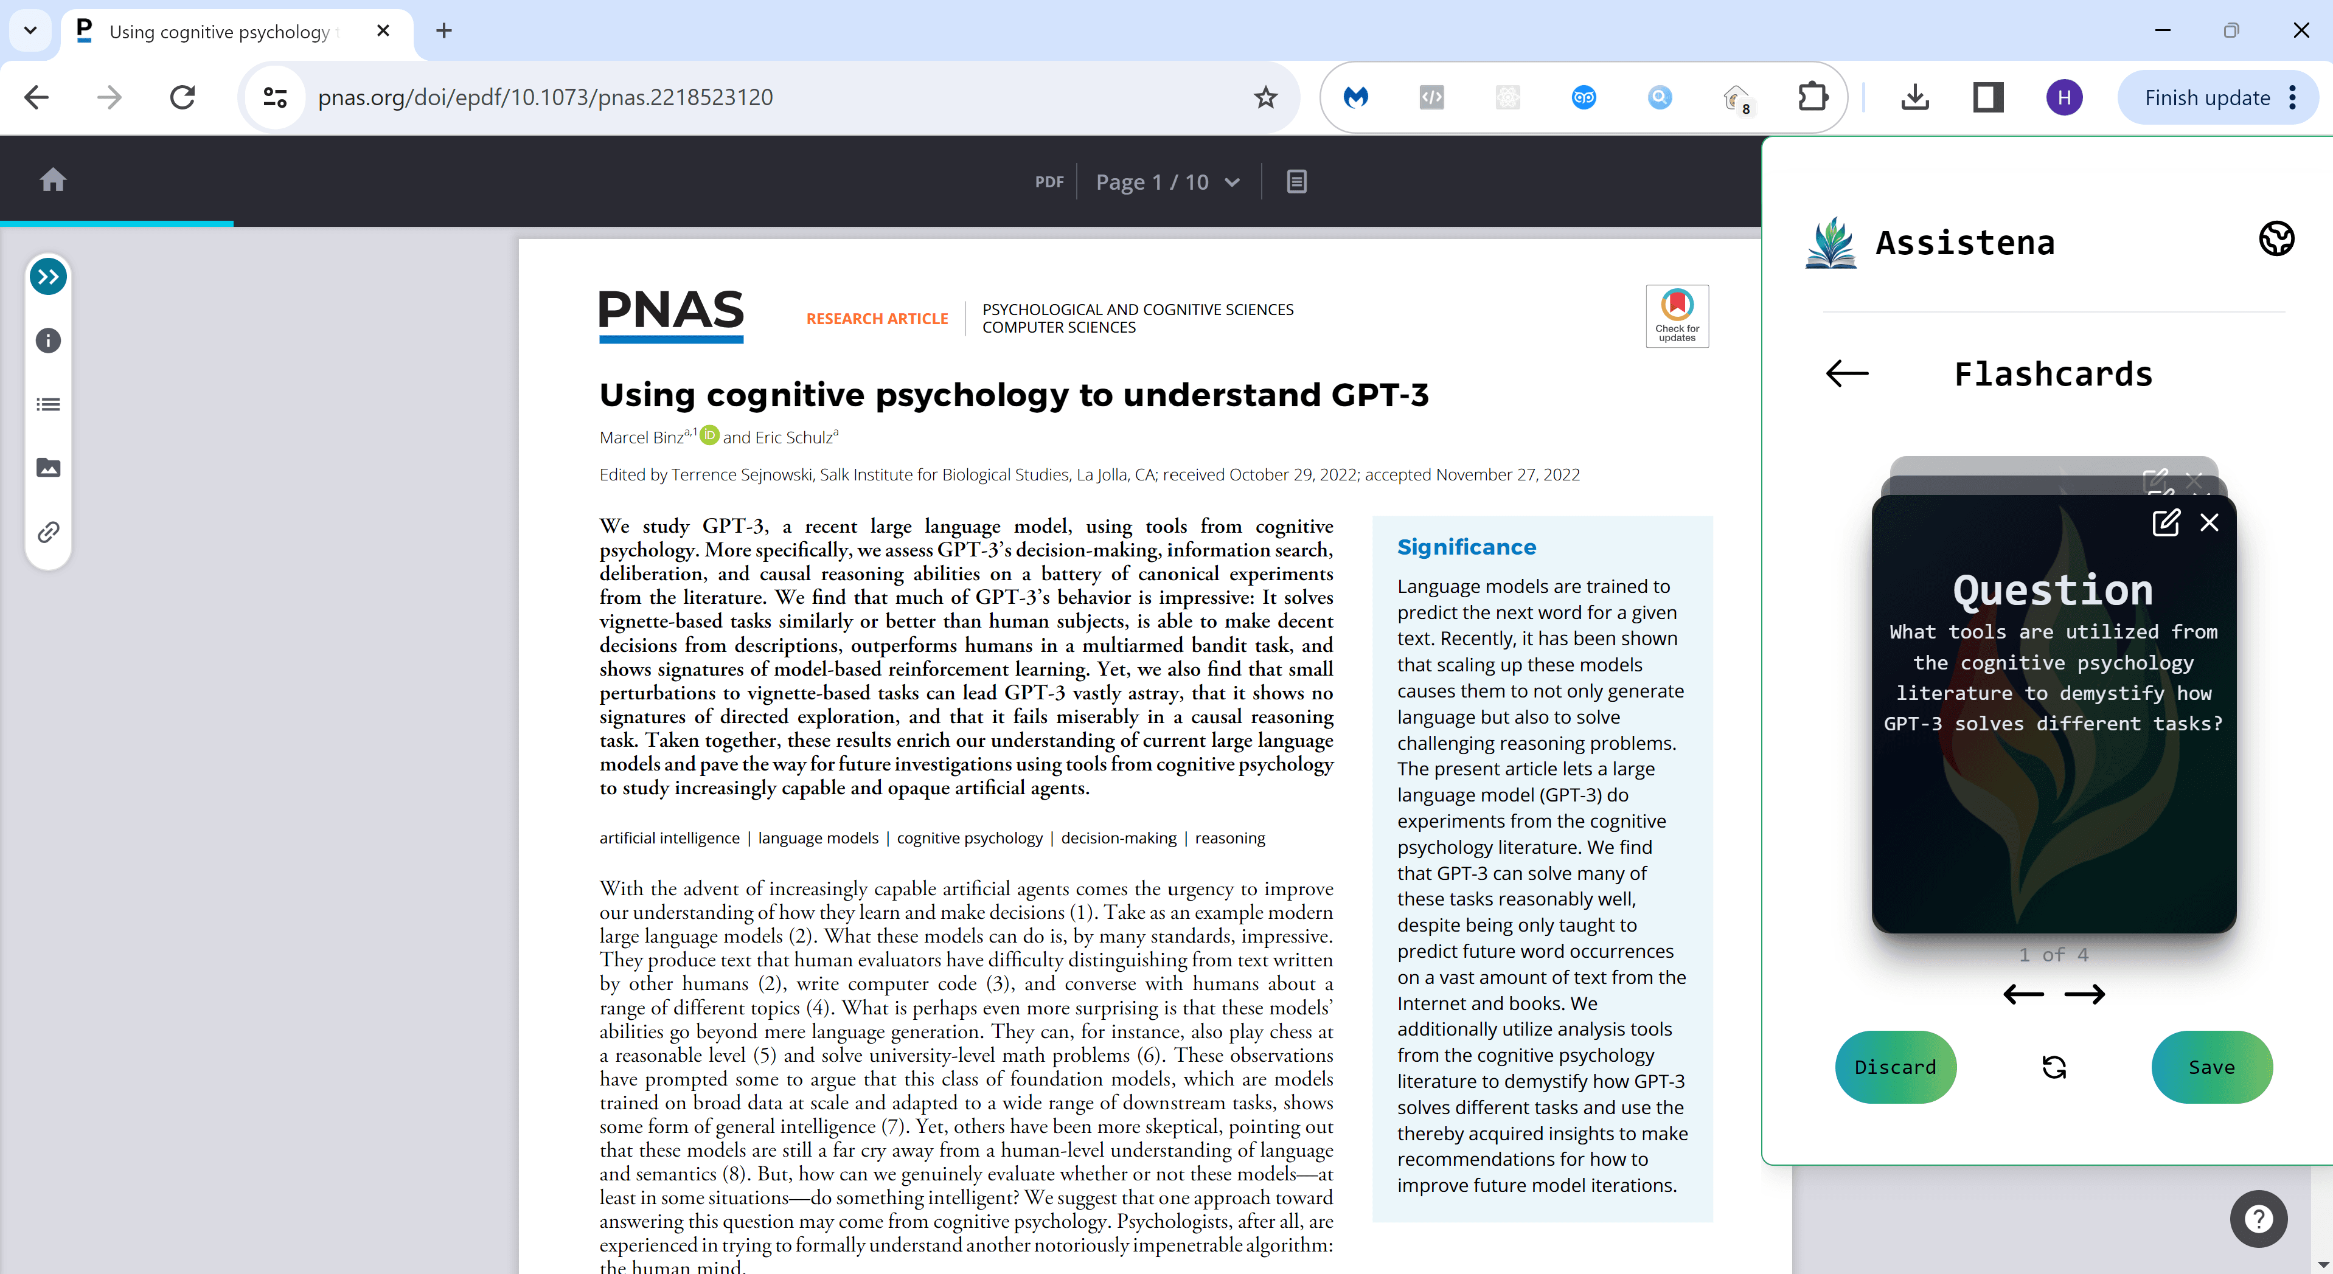Click the cognitive psychology keyword
Viewport: 2333px width, 1274px height.
tap(970, 837)
